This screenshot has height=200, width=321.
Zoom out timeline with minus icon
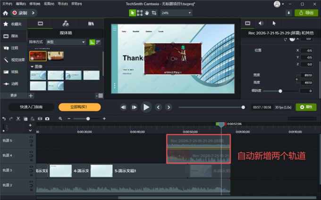69,119
